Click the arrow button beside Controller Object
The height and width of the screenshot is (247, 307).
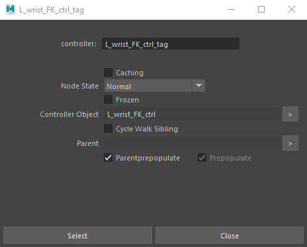click(x=290, y=114)
